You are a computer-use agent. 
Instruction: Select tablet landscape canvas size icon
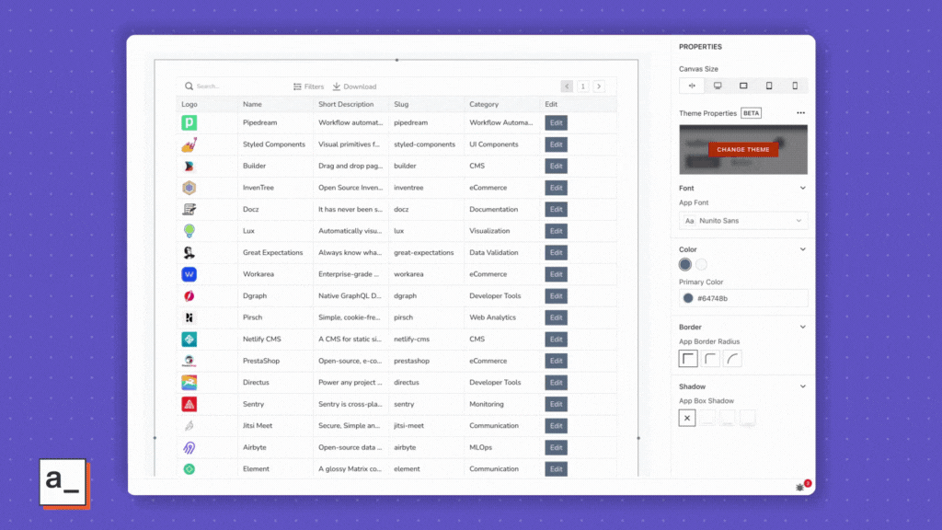[x=743, y=86]
